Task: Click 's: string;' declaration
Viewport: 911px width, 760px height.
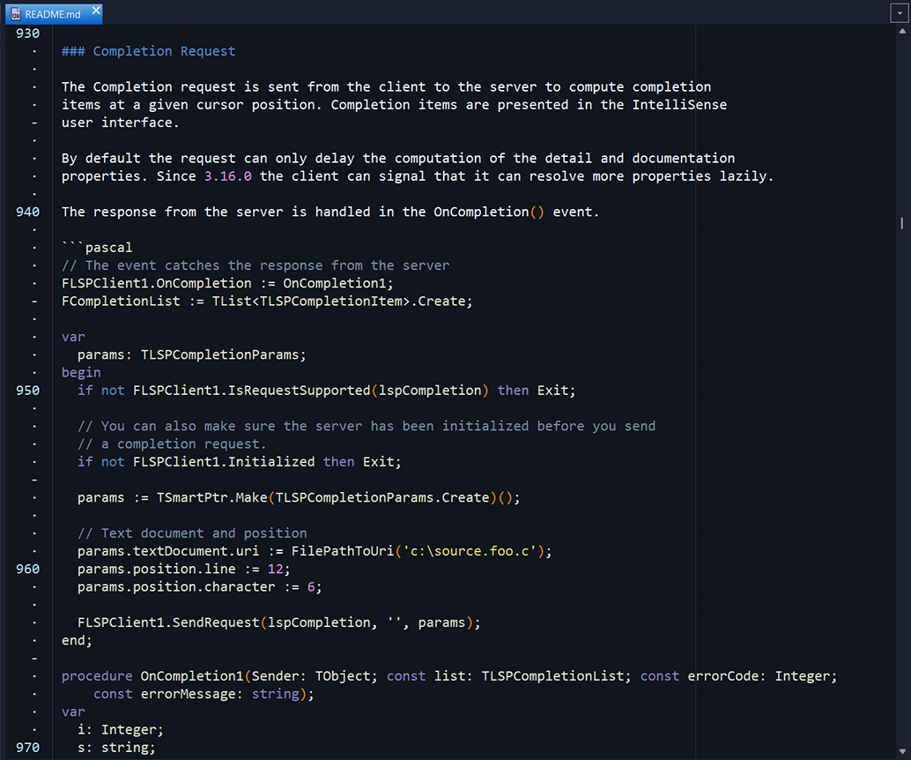Action: click(117, 748)
